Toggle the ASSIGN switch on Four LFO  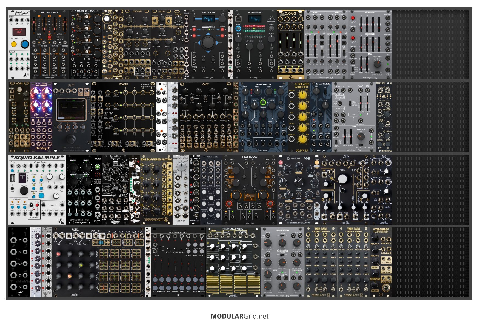click(x=59, y=37)
